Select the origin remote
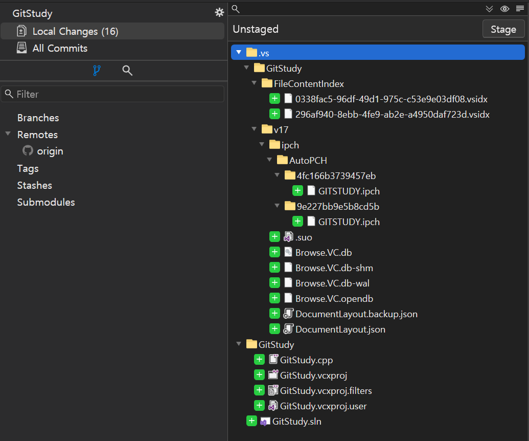Viewport: 529px width, 441px height. pos(50,151)
